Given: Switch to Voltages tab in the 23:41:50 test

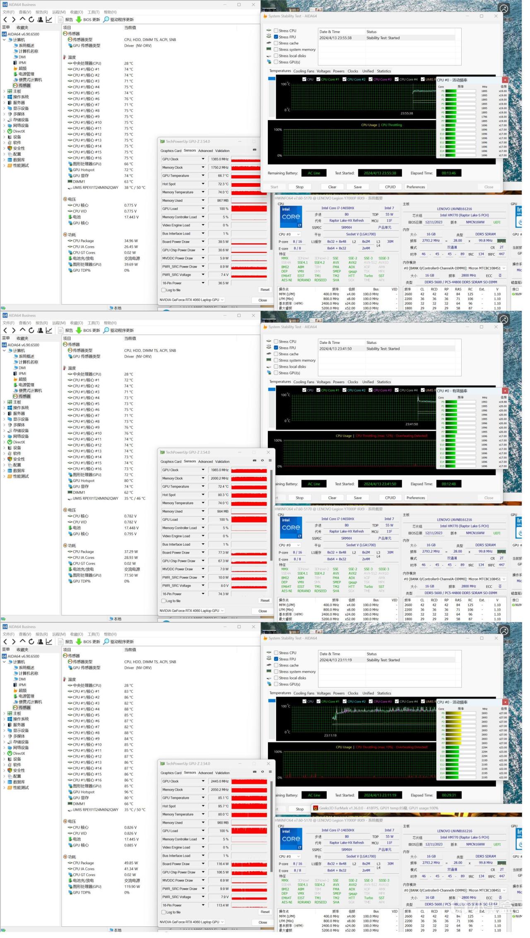Looking at the screenshot, I should pos(324,382).
